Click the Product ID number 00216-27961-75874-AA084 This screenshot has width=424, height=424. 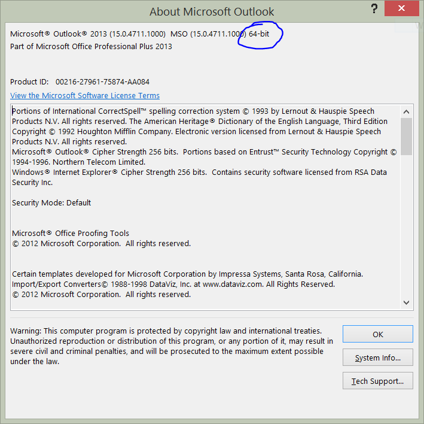coord(102,82)
